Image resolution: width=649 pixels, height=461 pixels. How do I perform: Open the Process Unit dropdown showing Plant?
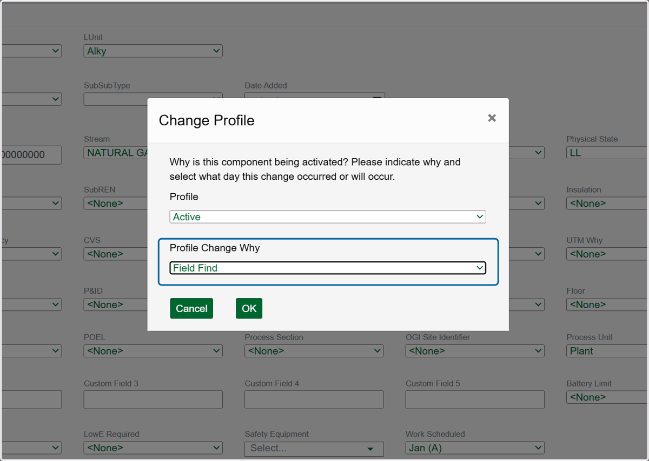coord(607,351)
